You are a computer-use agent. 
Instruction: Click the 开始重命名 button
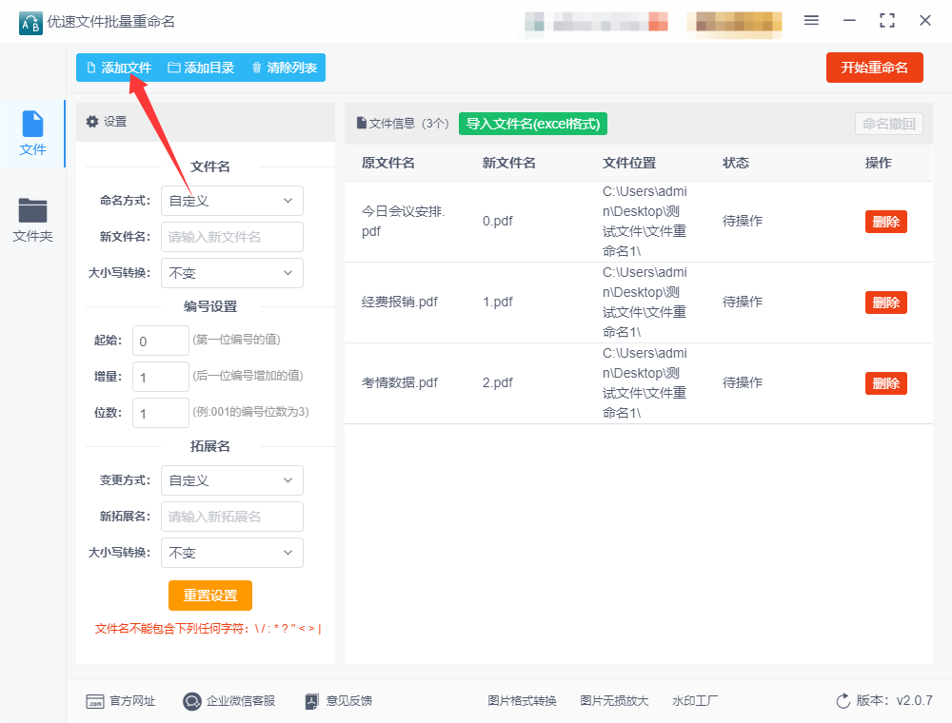(x=874, y=68)
